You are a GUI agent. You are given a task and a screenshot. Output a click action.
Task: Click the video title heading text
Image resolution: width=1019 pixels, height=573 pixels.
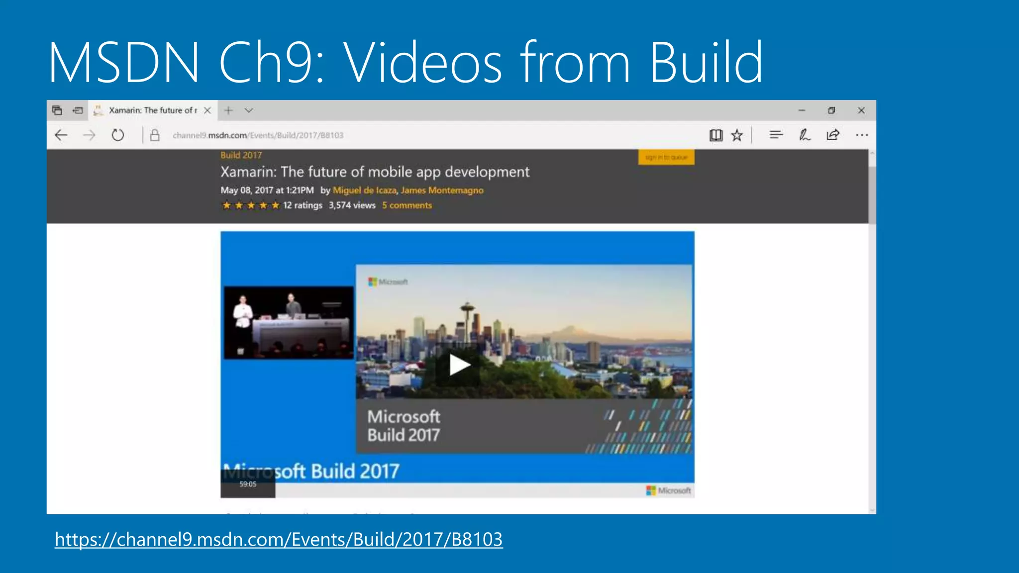point(375,172)
